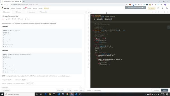
Task: Open the Chrome icon in taskbar
Action: (67, 94)
